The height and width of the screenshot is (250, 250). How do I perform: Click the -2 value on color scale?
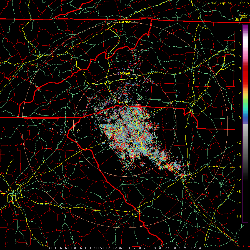click(239, 142)
